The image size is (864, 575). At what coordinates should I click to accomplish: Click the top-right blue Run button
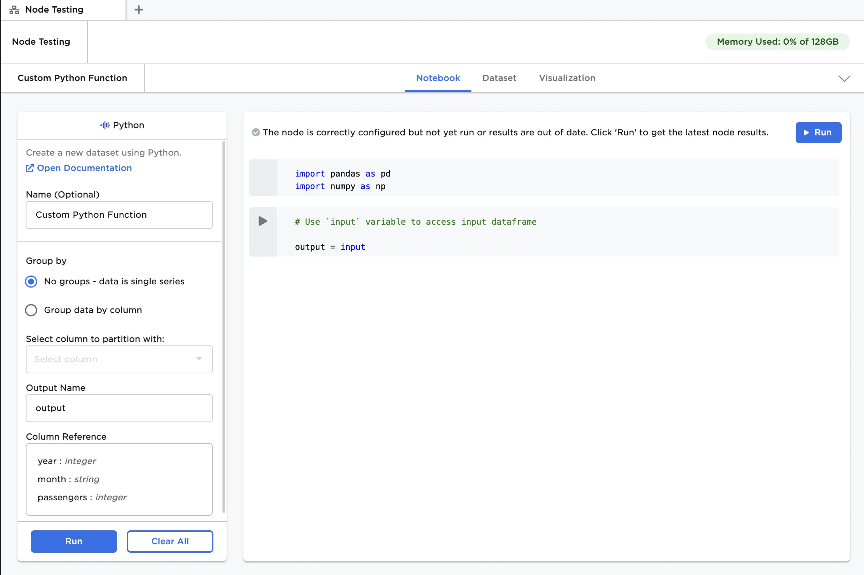pos(818,132)
